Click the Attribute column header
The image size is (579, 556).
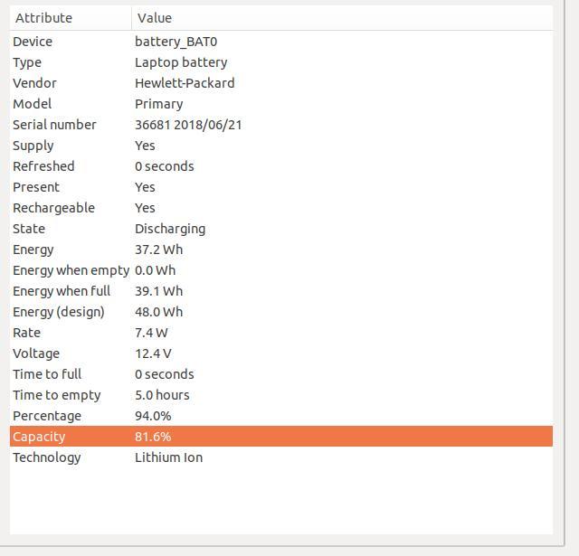coord(71,18)
